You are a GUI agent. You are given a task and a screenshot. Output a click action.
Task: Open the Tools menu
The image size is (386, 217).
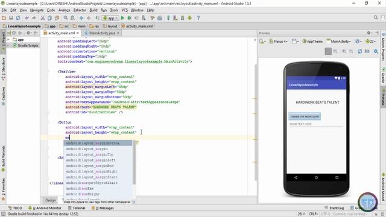point(114,10)
